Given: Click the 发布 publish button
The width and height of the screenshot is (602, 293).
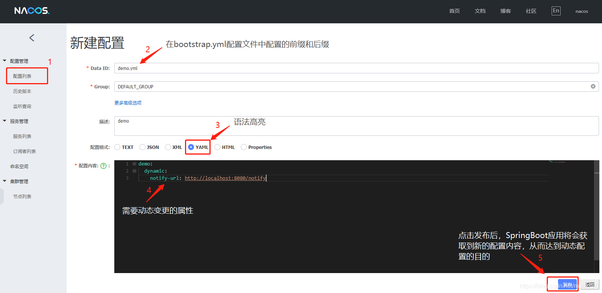Looking at the screenshot, I should point(567,285).
